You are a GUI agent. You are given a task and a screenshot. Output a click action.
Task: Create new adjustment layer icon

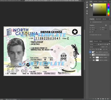[x=101, y=99]
